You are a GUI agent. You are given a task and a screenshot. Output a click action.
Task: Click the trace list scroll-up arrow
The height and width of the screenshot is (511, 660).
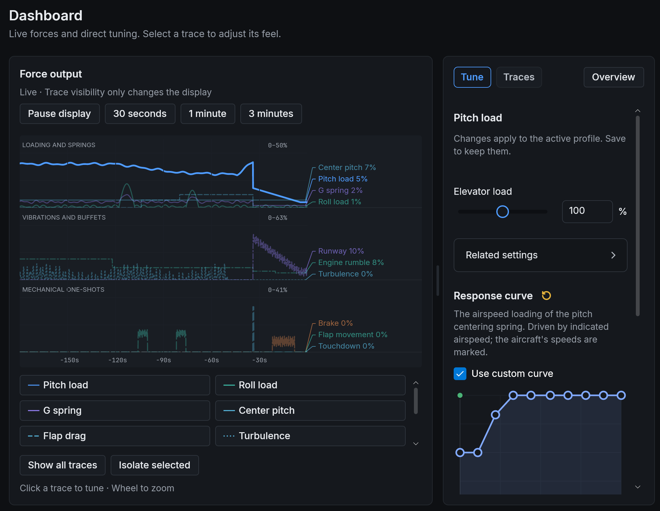tap(416, 383)
